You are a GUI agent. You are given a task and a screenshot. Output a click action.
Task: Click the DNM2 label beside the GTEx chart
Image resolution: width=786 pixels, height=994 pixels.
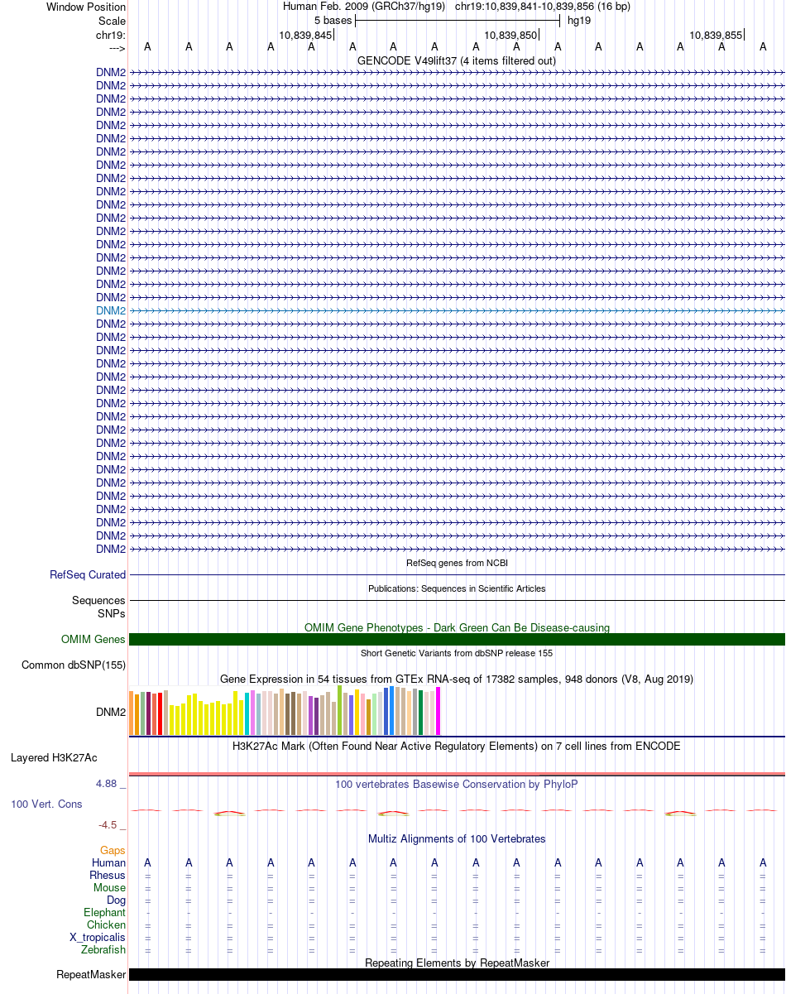111,711
